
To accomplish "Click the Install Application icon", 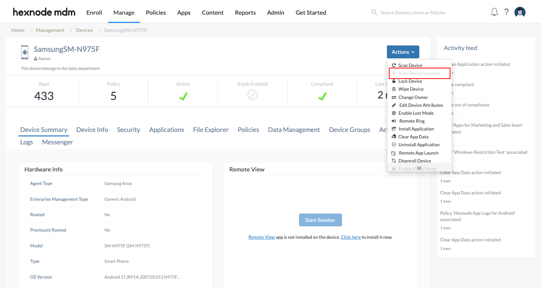I will 394,129.
